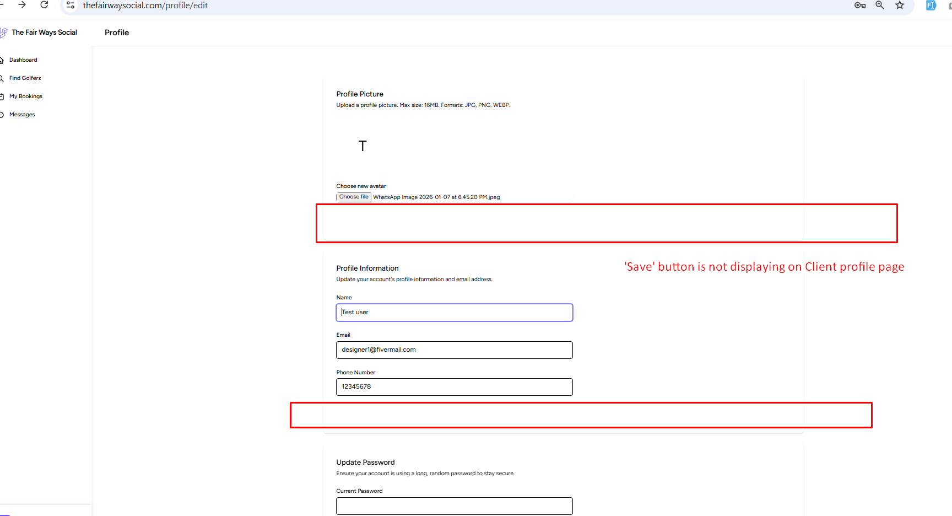The image size is (952, 516).
Task: Open Messages in the sidebar
Action: click(x=22, y=115)
